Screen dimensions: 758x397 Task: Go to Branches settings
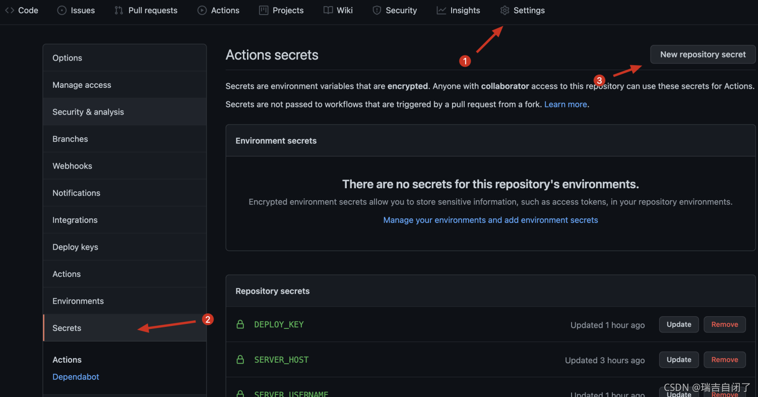(124, 139)
